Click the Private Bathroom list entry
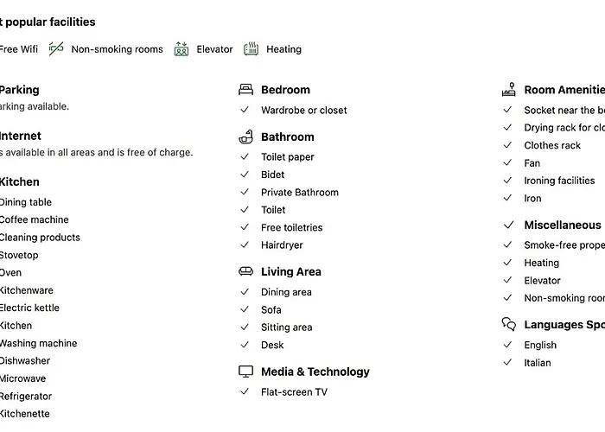This screenshot has width=605, height=432. tap(299, 192)
